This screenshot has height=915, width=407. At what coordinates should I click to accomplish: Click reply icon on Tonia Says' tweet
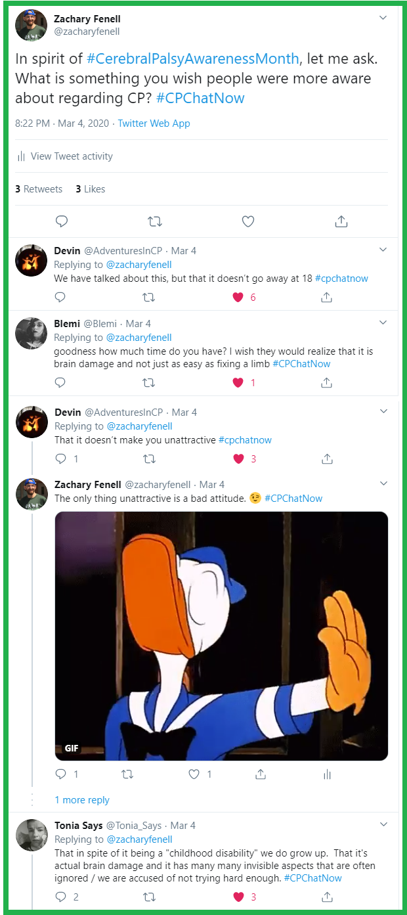60,897
